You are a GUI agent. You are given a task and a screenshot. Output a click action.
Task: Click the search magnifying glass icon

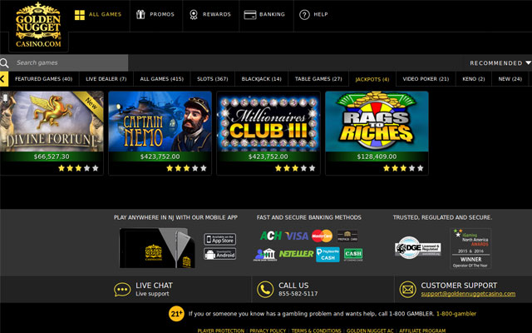click(x=4, y=63)
